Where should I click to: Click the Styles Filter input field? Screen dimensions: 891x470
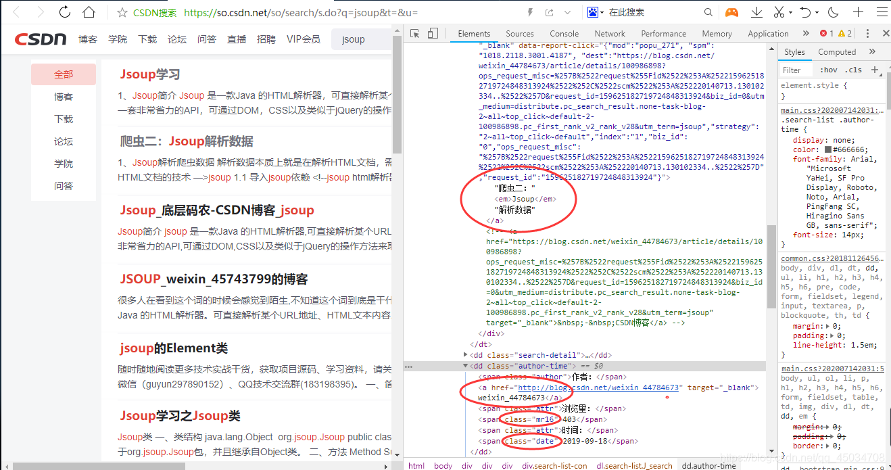[x=796, y=70]
